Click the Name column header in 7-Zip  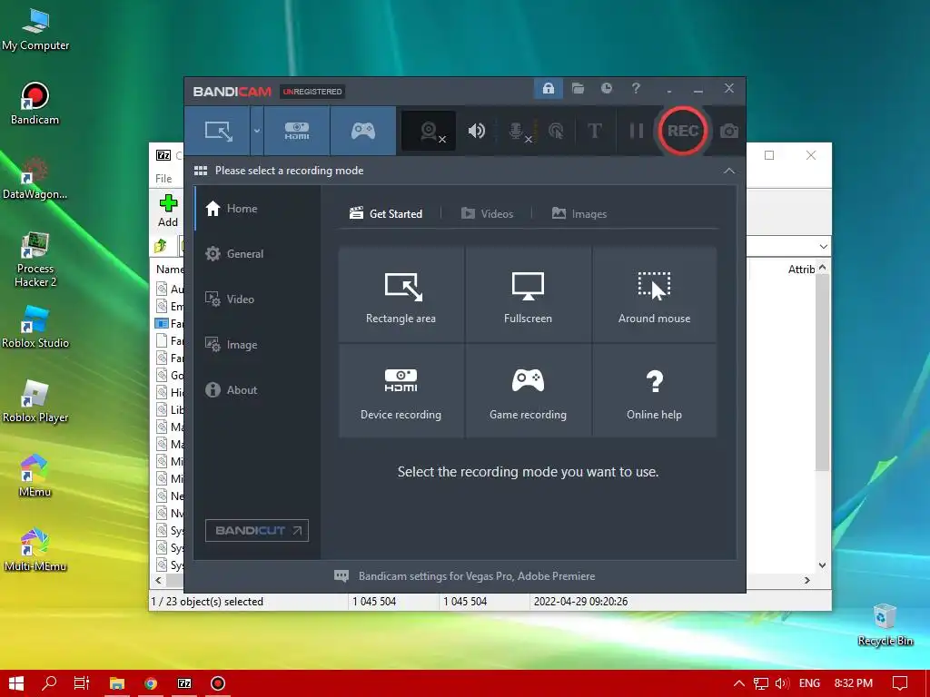(170, 269)
